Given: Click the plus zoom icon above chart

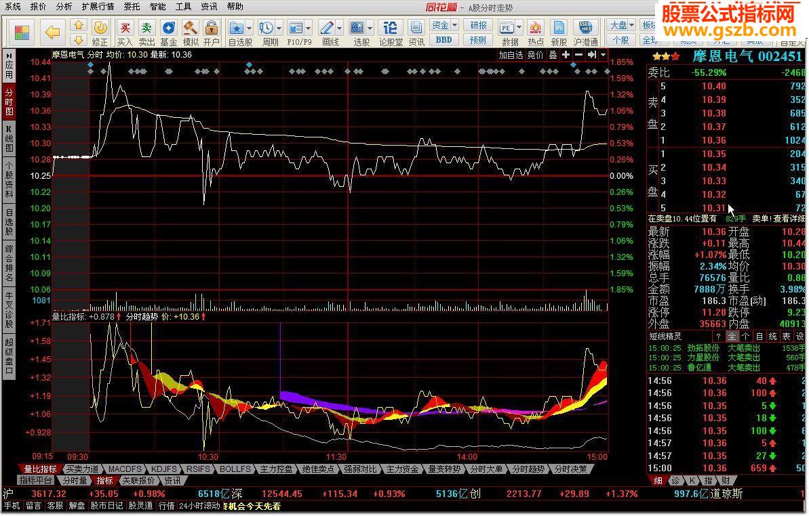Looking at the screenshot, I should click(x=566, y=55).
